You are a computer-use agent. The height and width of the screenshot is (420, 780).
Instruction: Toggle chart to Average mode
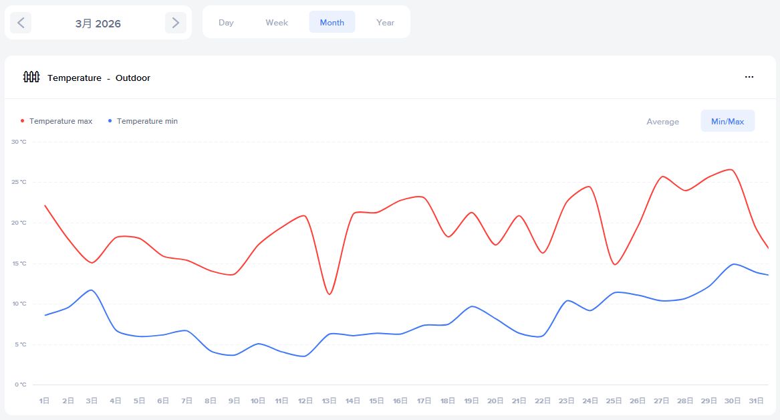pos(662,122)
